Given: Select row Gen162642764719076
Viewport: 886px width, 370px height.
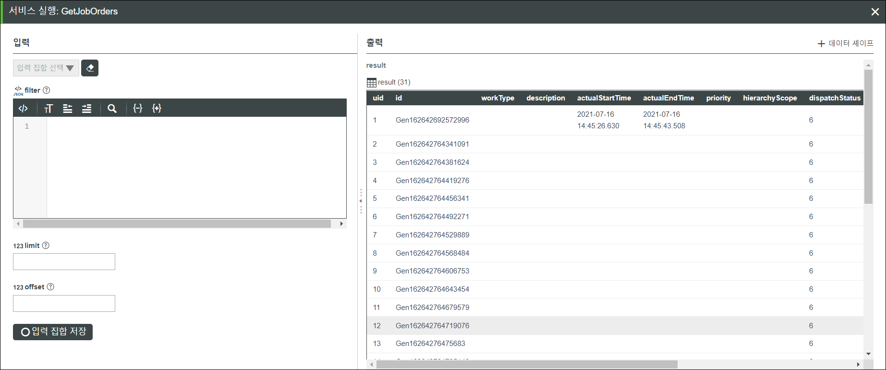Looking at the screenshot, I should click(x=615, y=326).
